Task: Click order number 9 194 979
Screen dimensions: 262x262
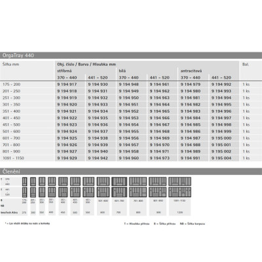Action: click(x=191, y=84)
